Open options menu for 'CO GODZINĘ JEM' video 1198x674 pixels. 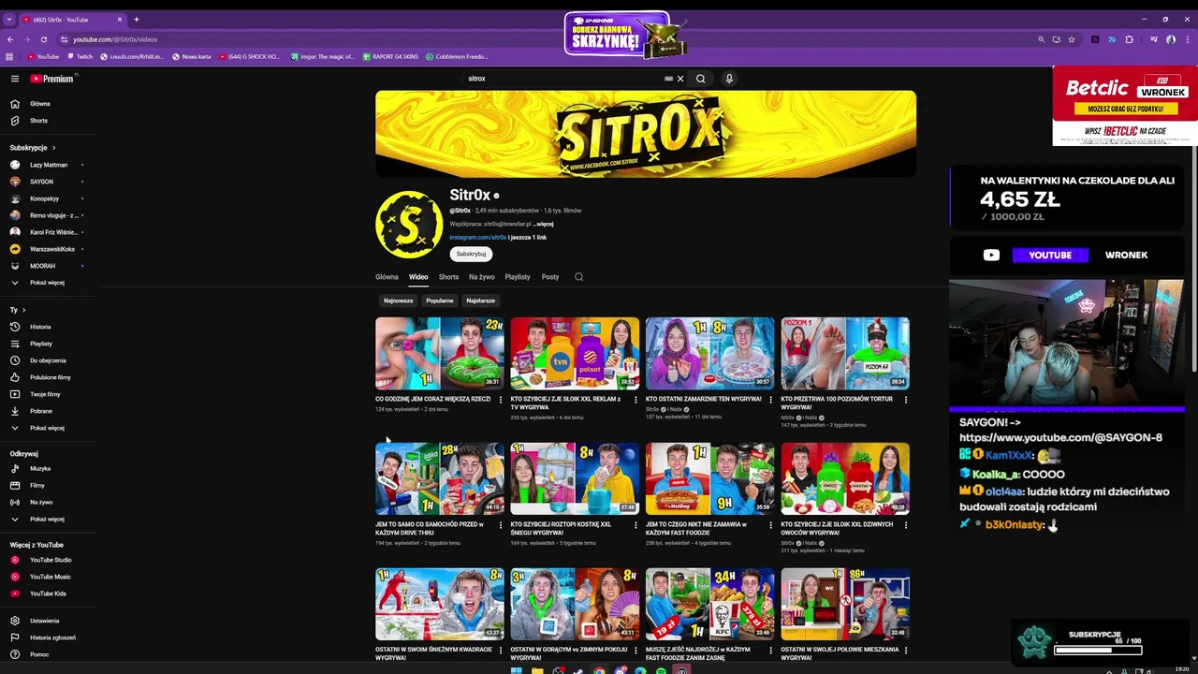click(500, 400)
